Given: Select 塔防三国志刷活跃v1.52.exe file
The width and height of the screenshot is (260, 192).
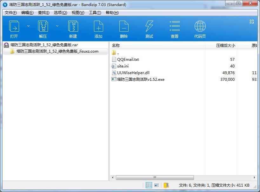Looking at the screenshot, I should (141, 79).
